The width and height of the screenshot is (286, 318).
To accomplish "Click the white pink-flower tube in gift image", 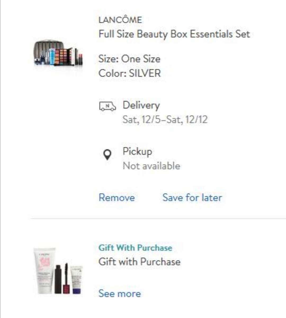I will point(44,270).
